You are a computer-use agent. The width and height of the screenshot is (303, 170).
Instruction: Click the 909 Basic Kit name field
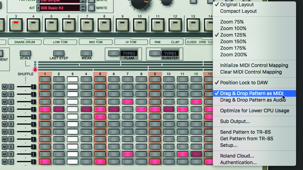point(60,8)
